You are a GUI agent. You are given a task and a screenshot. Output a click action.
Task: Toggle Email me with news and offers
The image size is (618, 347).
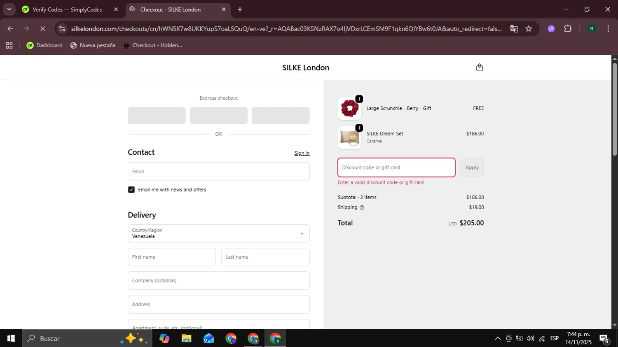point(131,190)
